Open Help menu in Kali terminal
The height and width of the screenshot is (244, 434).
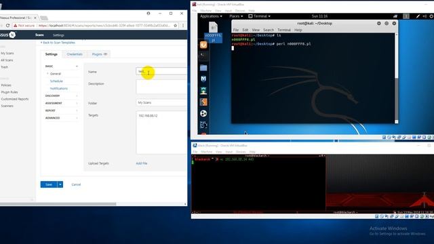(298, 30)
